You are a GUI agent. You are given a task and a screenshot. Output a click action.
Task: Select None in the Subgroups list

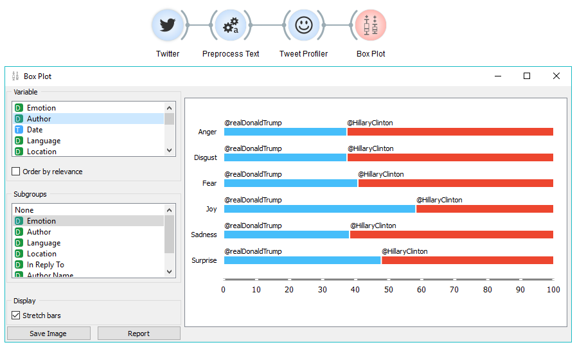coord(24,210)
